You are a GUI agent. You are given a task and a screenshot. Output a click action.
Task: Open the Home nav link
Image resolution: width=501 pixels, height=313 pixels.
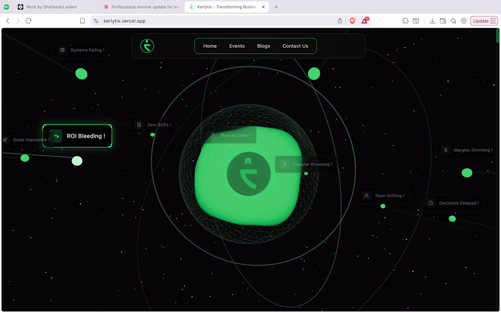pos(210,46)
